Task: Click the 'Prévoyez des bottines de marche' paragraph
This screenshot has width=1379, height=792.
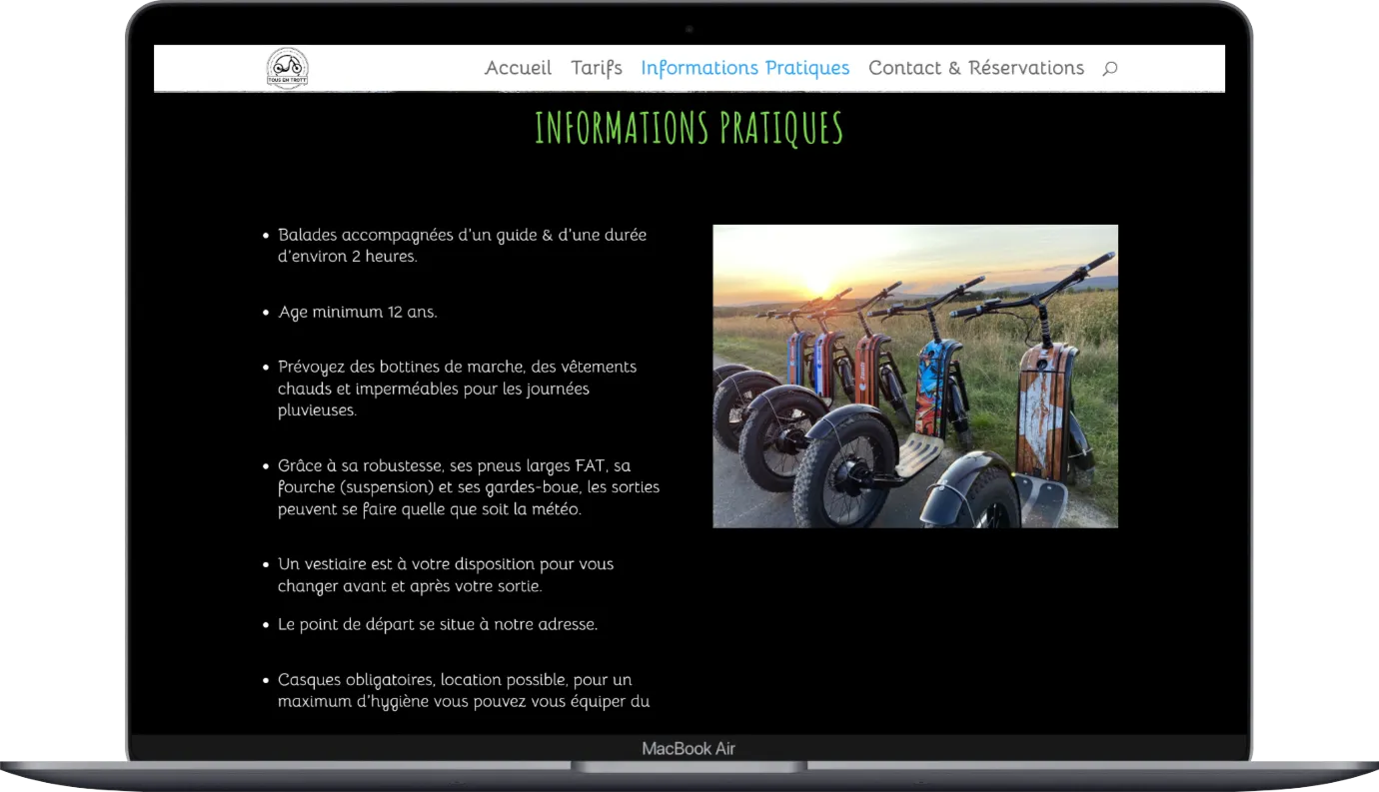Action: [458, 389]
